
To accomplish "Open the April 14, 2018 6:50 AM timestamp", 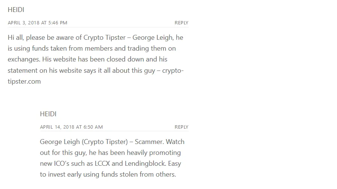I will [71, 127].
